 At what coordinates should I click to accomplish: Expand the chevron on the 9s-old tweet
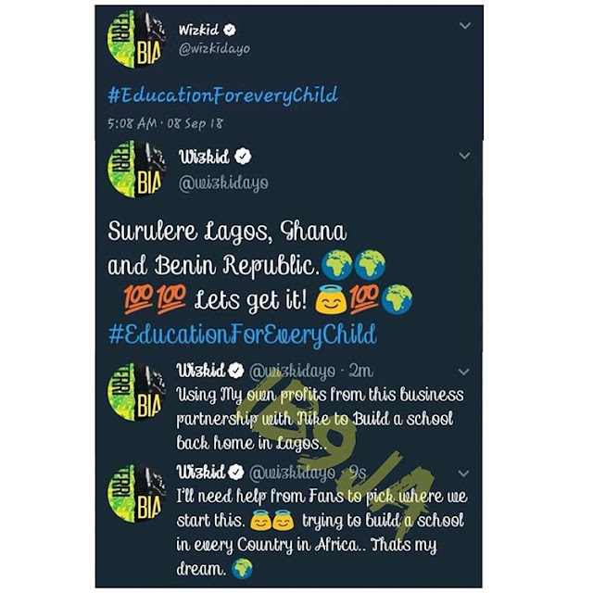click(463, 473)
